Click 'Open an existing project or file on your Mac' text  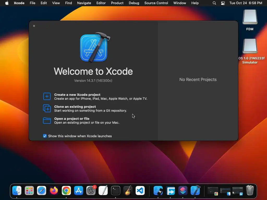click(87, 123)
